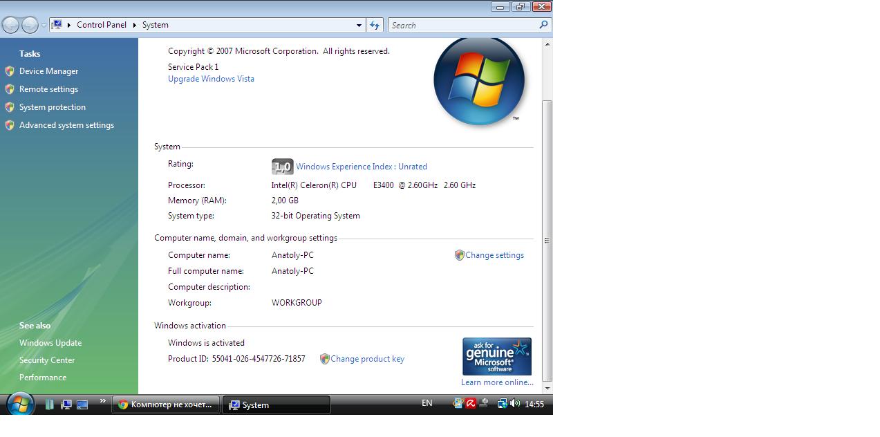
Task: Click the shield icon beside System protection
Action: (x=10, y=107)
